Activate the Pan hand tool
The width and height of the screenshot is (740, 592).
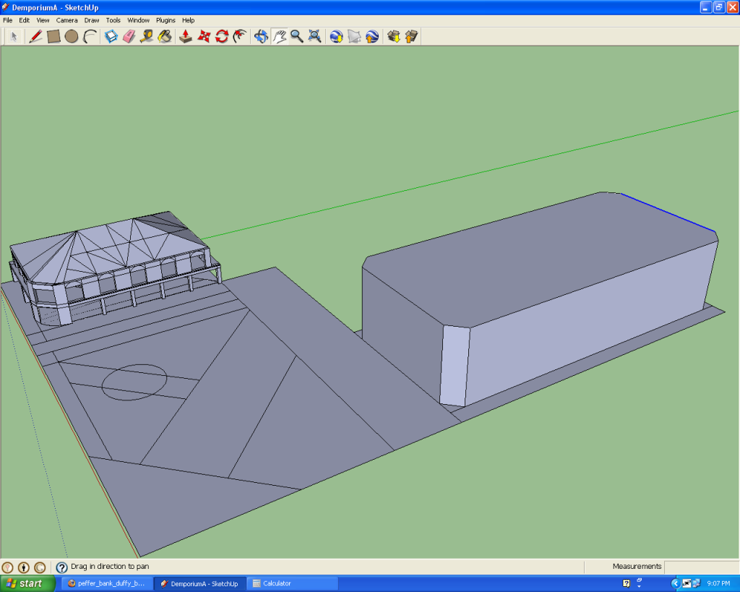click(x=279, y=36)
